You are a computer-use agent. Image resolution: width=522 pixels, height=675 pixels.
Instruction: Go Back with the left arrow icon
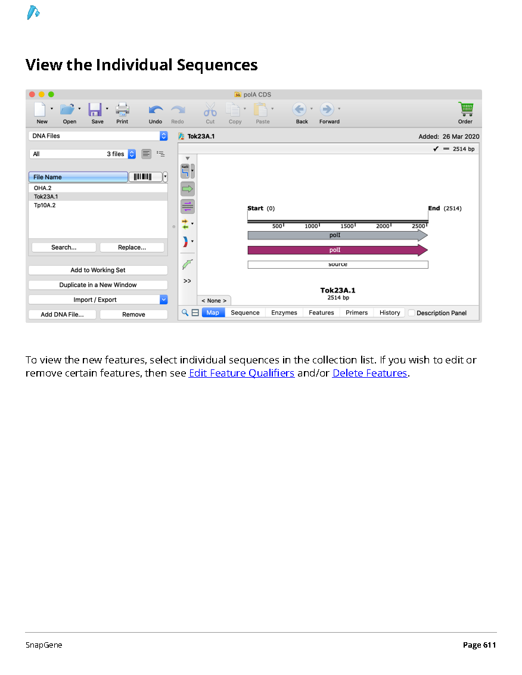299,110
